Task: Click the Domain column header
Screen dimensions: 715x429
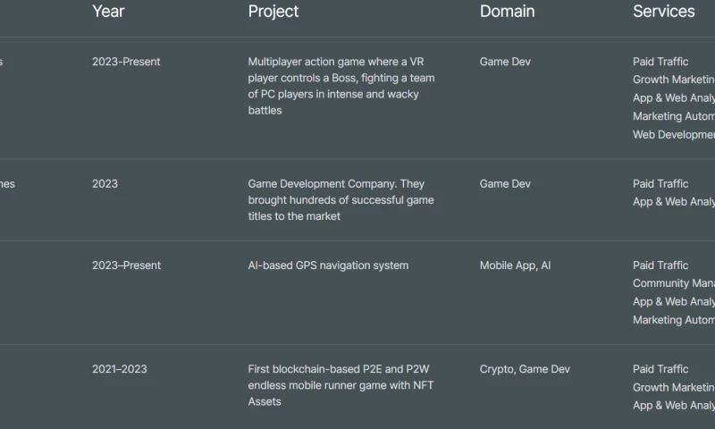Action: pyautogui.click(x=507, y=12)
